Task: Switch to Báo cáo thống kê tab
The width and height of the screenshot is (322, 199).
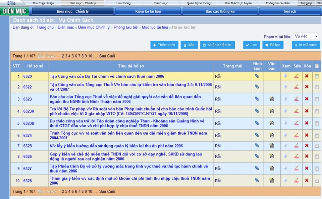Action: coord(220,11)
